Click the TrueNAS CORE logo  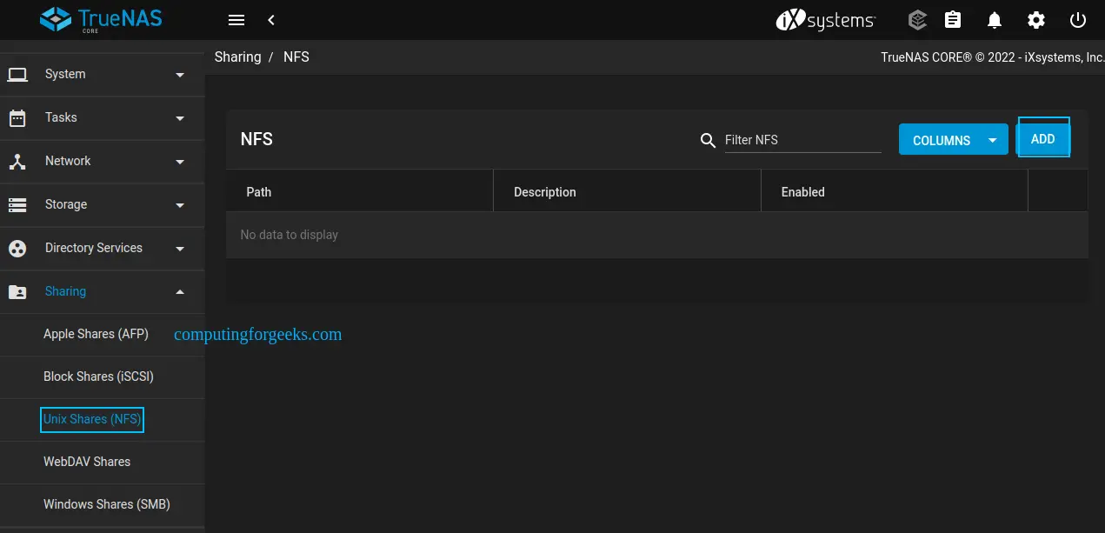101,19
